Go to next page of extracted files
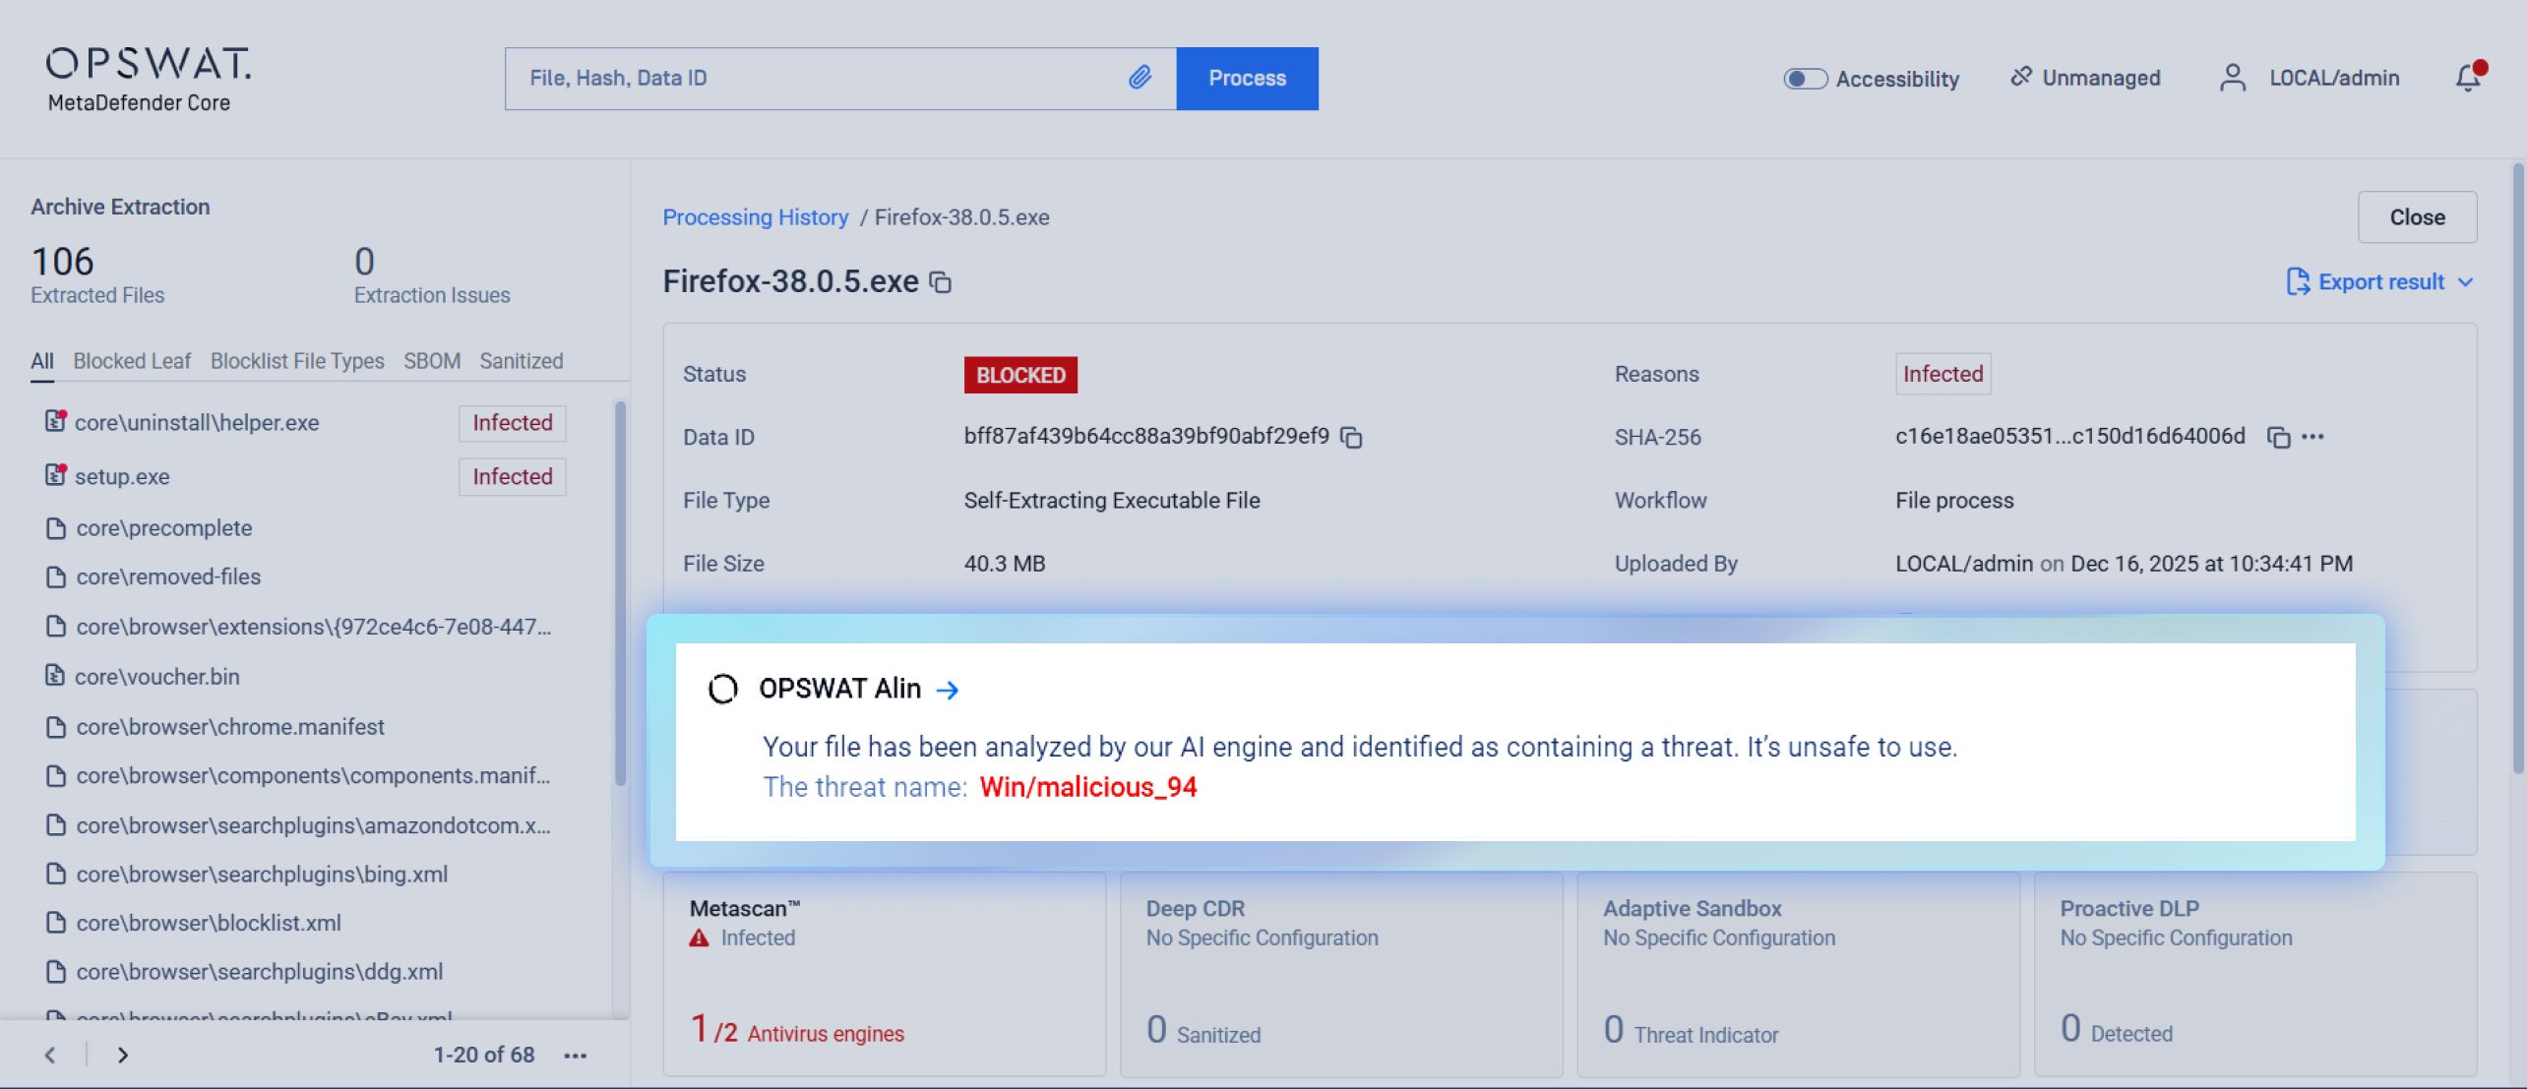The image size is (2527, 1089). point(123,1056)
